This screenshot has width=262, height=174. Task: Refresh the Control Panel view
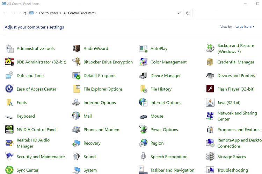tap(188, 13)
